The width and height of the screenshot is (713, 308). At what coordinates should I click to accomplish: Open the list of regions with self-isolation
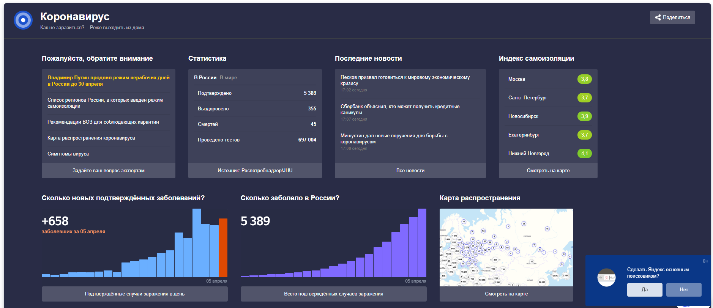(x=105, y=103)
